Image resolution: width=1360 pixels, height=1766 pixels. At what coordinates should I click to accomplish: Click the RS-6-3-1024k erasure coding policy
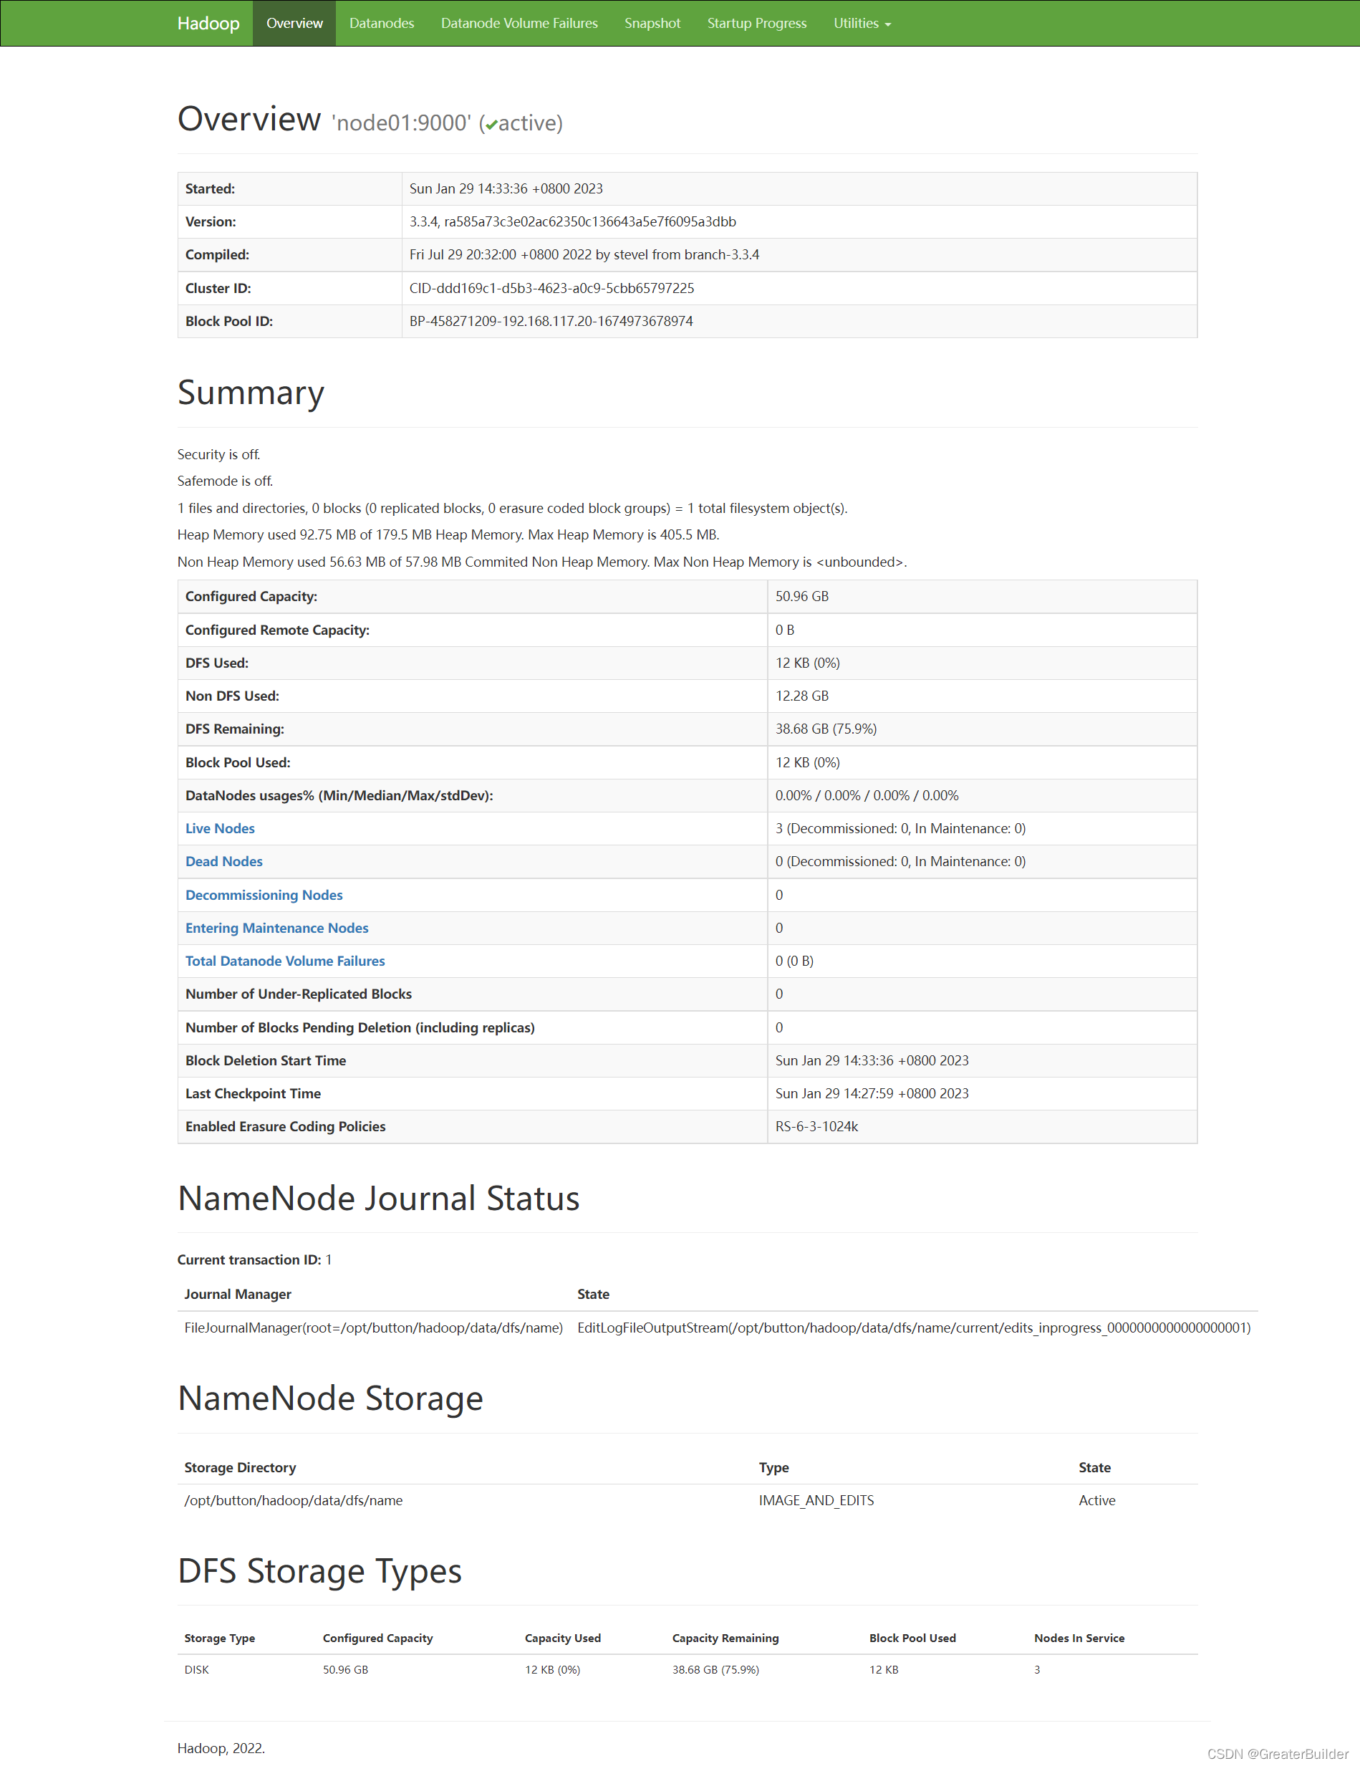click(x=816, y=1126)
